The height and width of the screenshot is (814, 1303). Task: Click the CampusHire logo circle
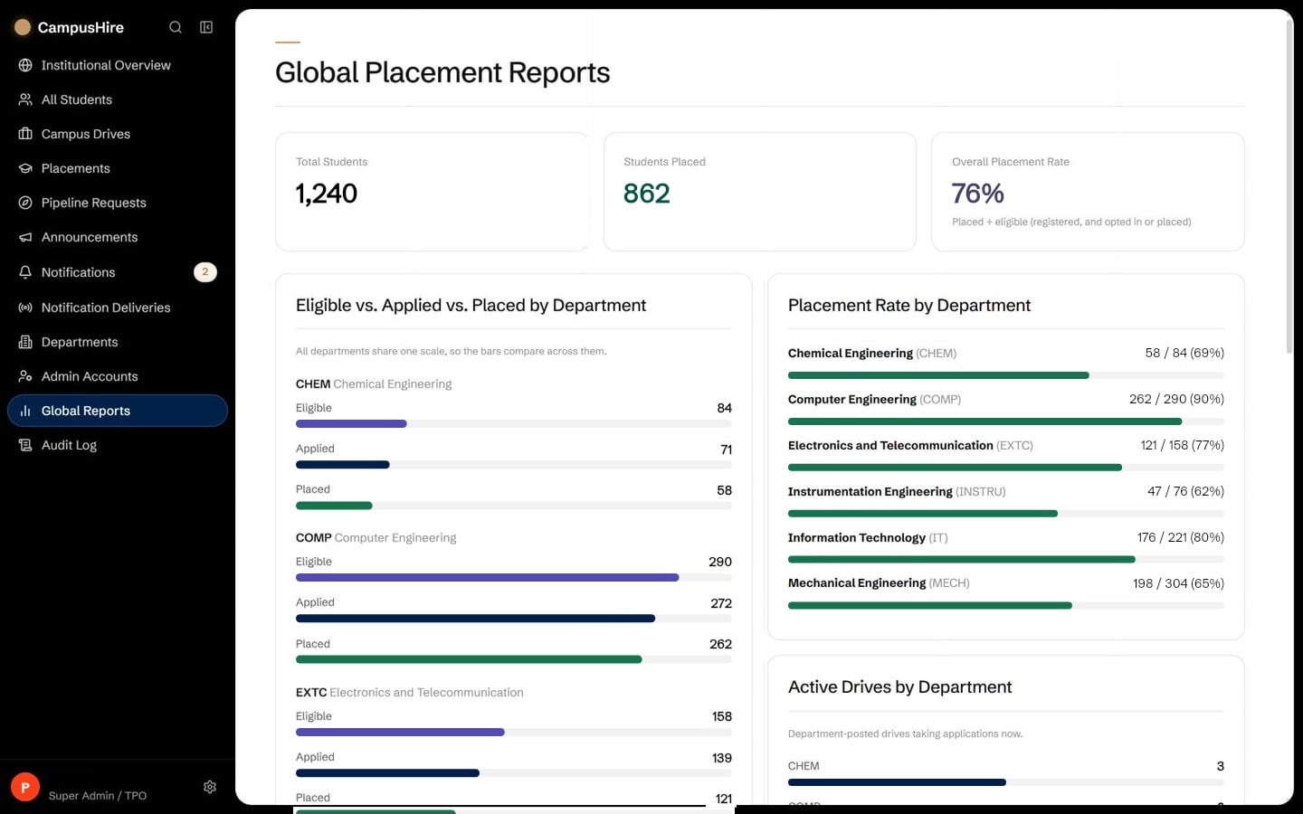[23, 27]
